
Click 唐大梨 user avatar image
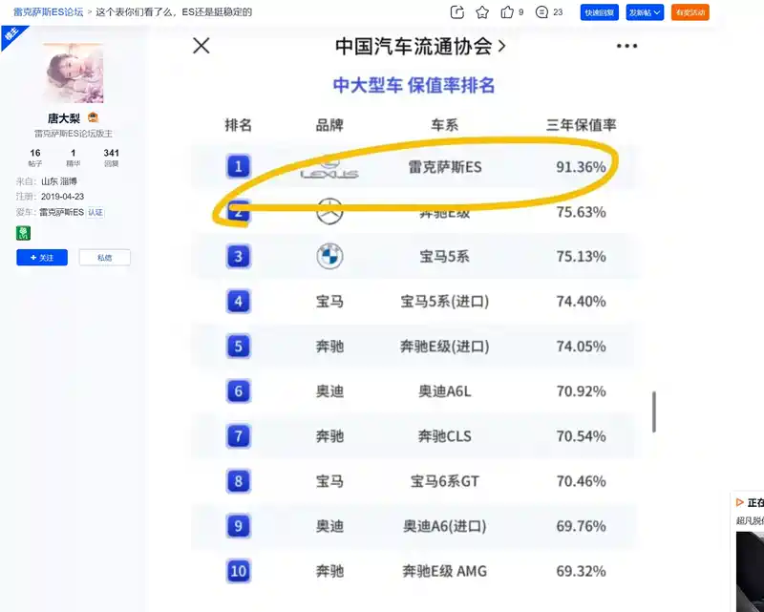[x=74, y=73]
